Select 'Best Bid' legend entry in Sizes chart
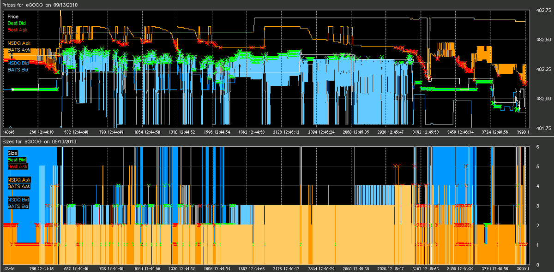The width and height of the screenshot is (554, 272). pos(16,160)
